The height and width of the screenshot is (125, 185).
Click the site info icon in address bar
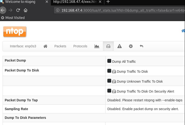(x=58, y=10)
